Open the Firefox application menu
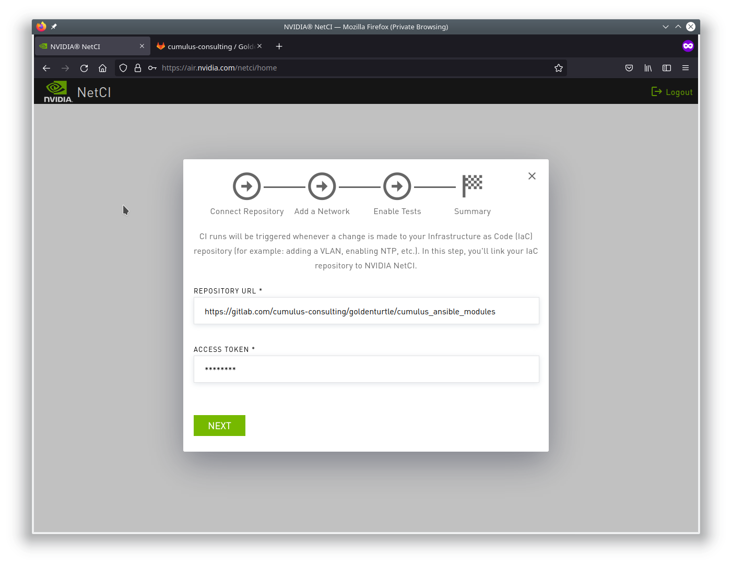Screen dimensions: 732x566 click(686, 68)
